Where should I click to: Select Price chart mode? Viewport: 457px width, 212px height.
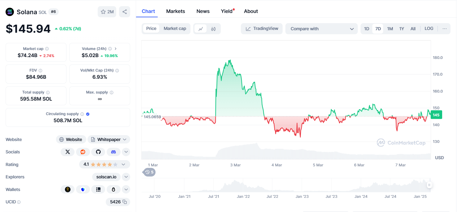151,28
